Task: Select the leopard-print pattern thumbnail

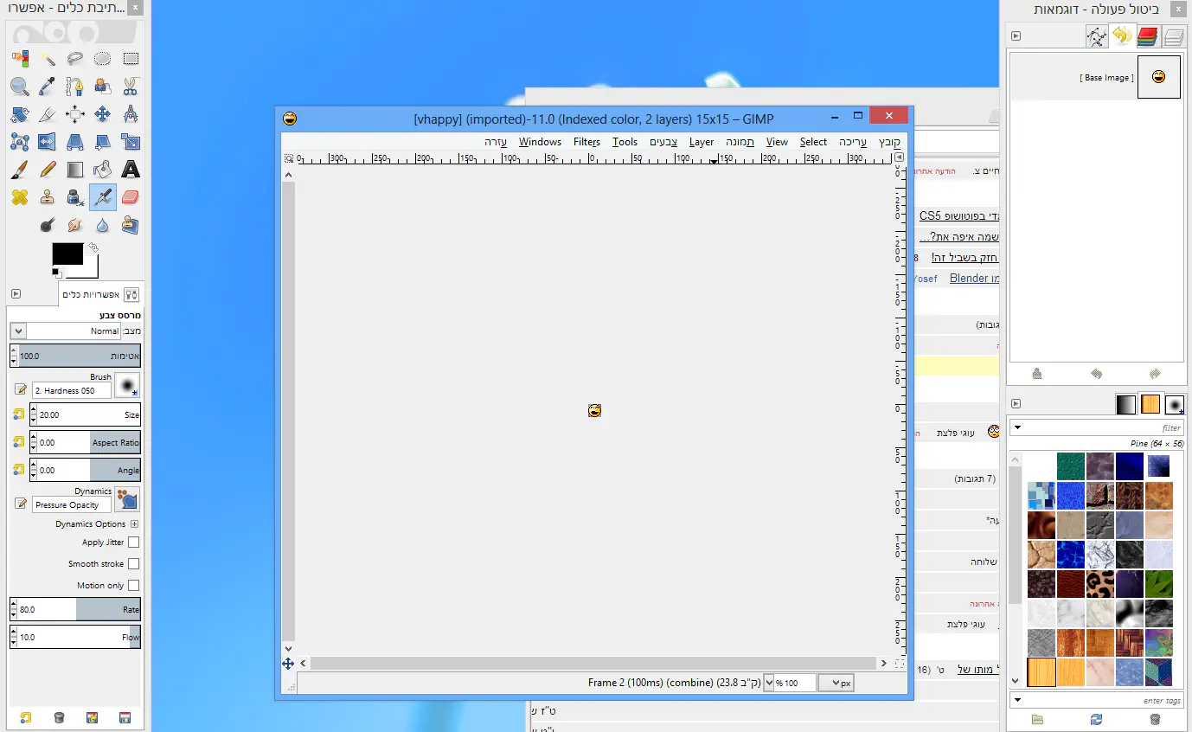Action: tap(1099, 584)
